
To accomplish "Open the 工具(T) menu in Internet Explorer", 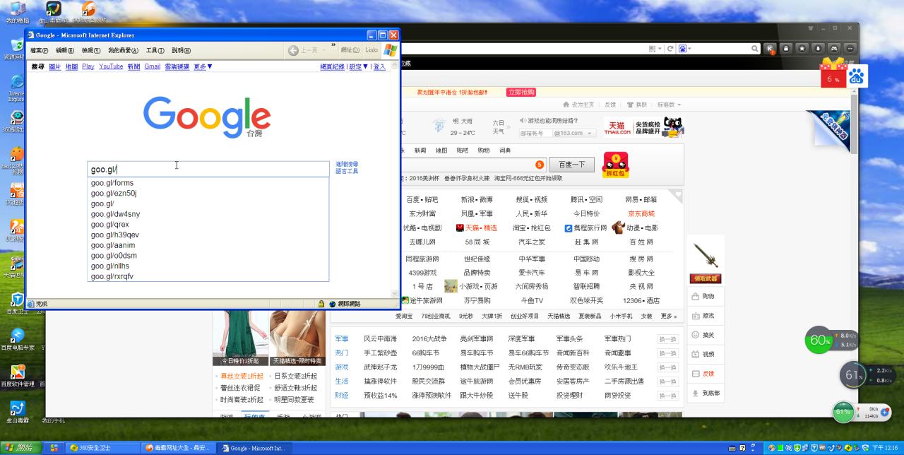I will pyautogui.click(x=155, y=50).
